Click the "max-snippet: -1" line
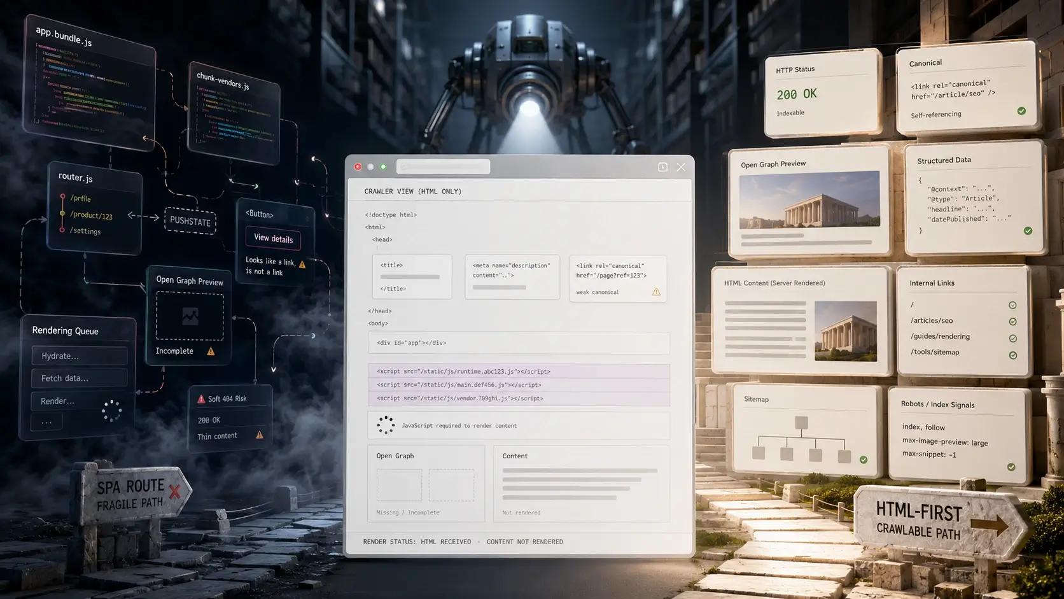The width and height of the screenshot is (1064, 599). 929,455
